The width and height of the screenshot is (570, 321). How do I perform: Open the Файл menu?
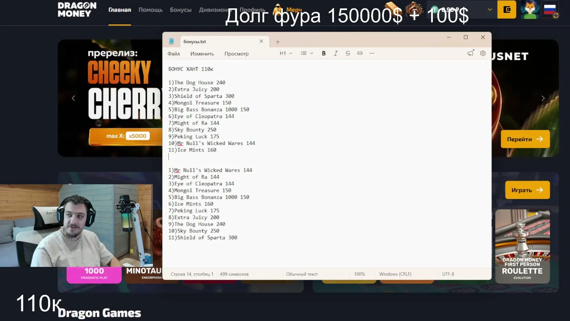[x=174, y=53]
